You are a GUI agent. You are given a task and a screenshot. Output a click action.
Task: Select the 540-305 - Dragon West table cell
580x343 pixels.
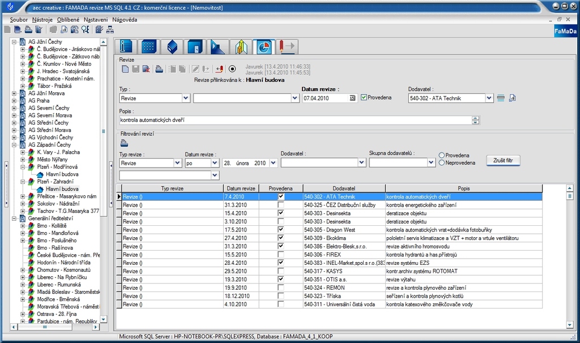pos(344,230)
